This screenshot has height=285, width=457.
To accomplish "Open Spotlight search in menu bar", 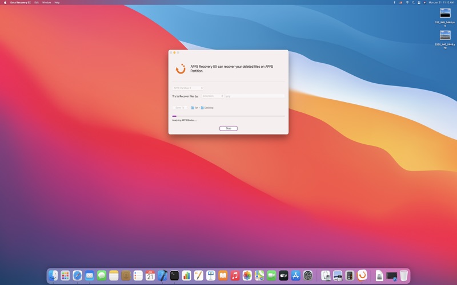I will tap(413, 2).
